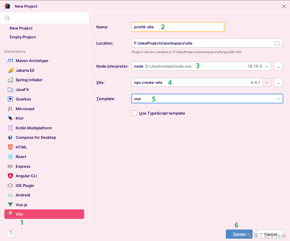This screenshot has width=290, height=241.
Task: Choose the Kotlin Multiplatform generator
Action: point(34,128)
